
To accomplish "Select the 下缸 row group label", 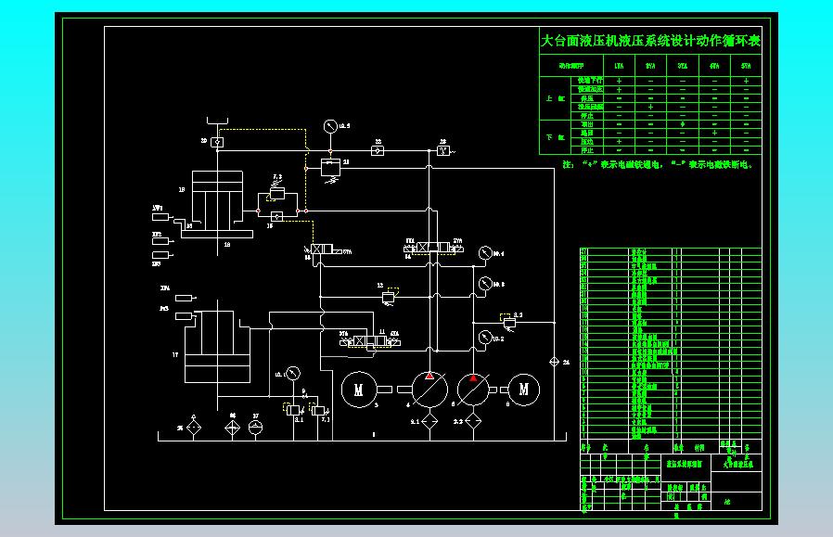I will point(555,137).
